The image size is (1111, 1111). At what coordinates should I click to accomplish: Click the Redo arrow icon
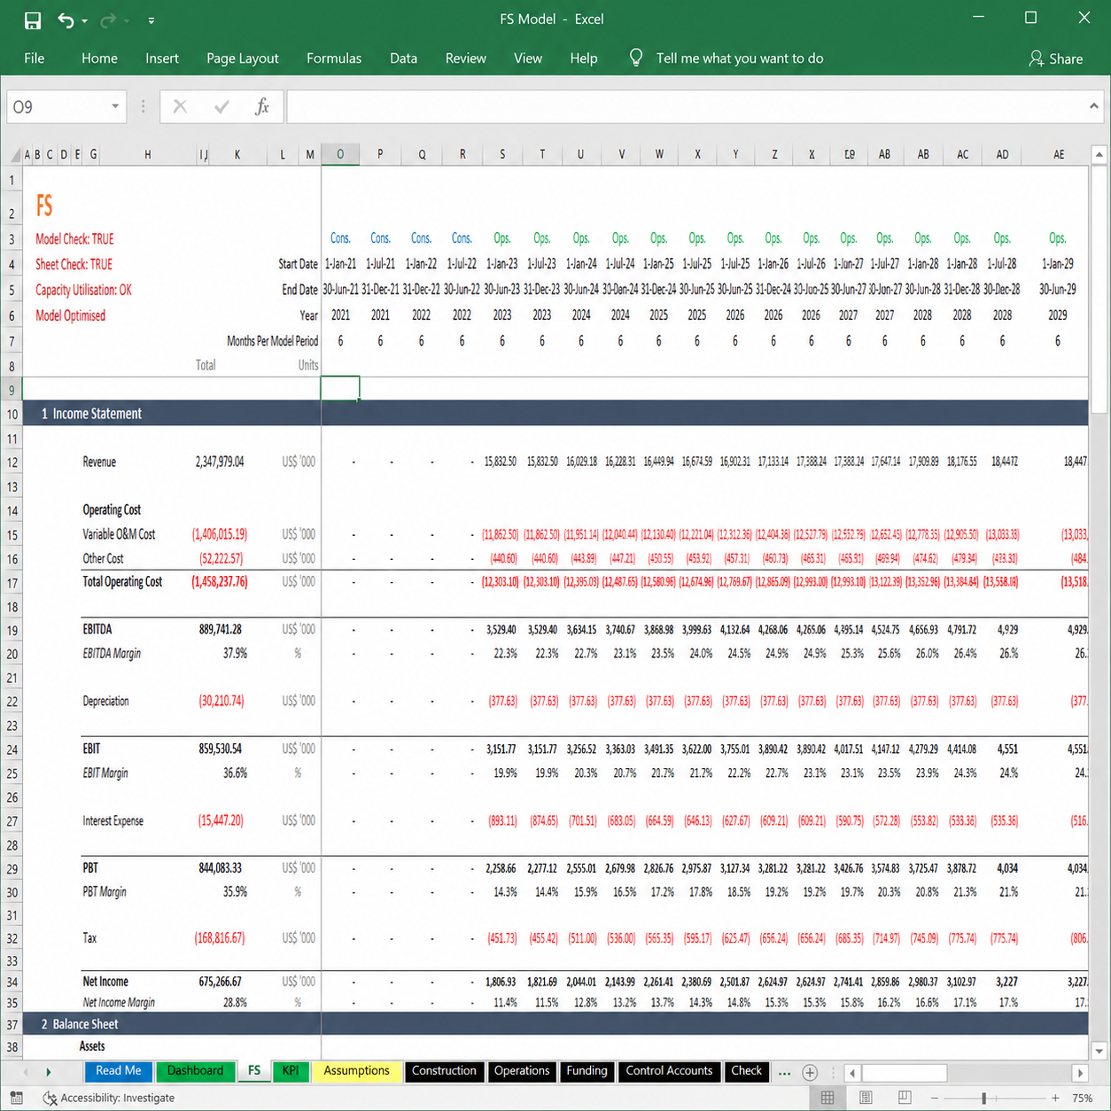[108, 19]
